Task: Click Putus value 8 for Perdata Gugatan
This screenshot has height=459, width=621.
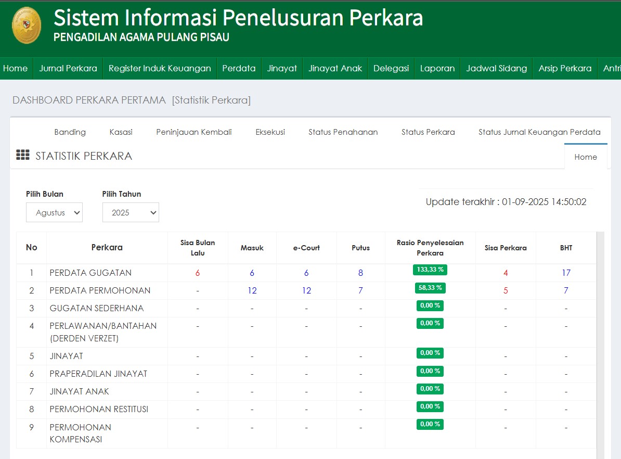Action: click(x=360, y=273)
